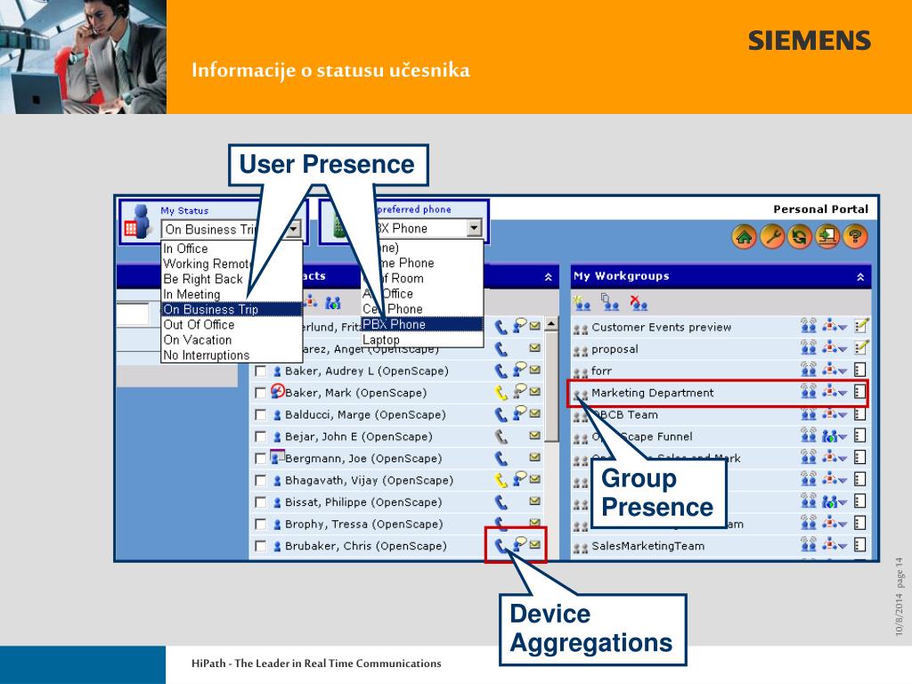Select On Business Trip status entry

pos(232,309)
